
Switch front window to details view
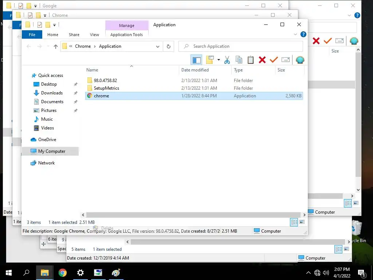click(294, 222)
